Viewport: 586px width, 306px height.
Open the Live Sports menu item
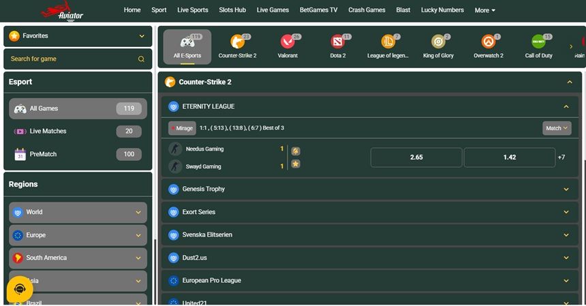pyautogui.click(x=192, y=10)
